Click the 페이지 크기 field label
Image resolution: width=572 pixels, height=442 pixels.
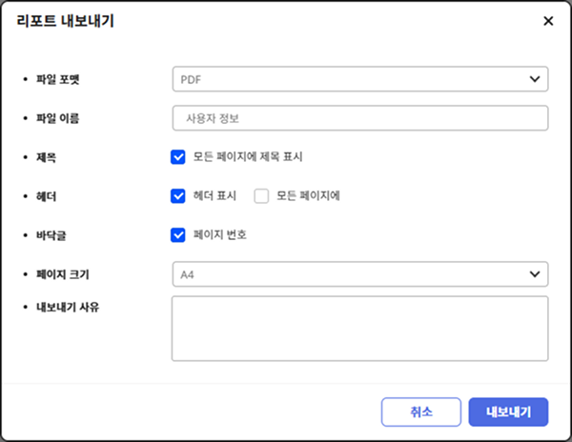60,274
